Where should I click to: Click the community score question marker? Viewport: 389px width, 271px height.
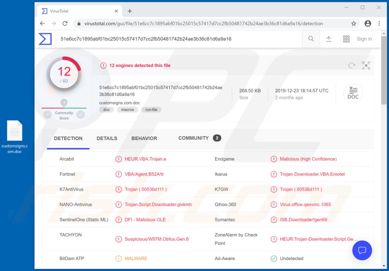coord(64,102)
